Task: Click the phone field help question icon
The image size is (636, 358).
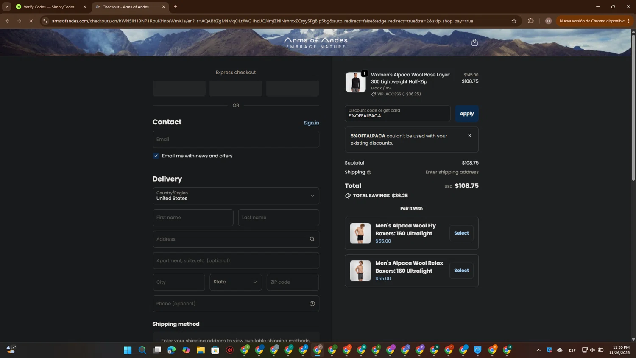Action: [x=312, y=304]
